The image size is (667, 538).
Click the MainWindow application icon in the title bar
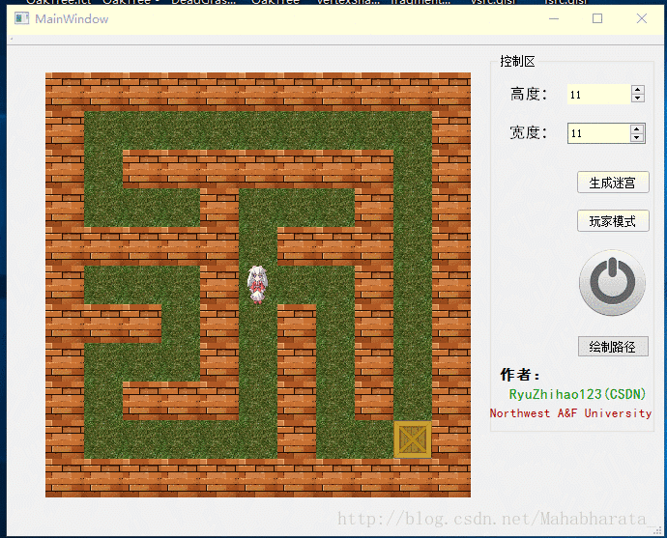pyautogui.click(x=21, y=18)
